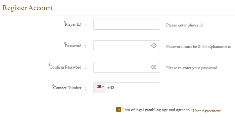Click the "Contact Number" label text
235x121 pixels.
click(67, 88)
